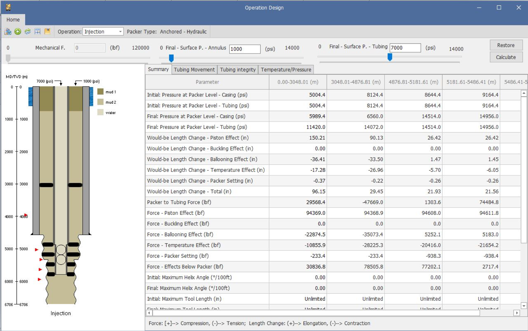Open the Home ribbon tab
The width and height of the screenshot is (528, 331).
pyautogui.click(x=13, y=20)
